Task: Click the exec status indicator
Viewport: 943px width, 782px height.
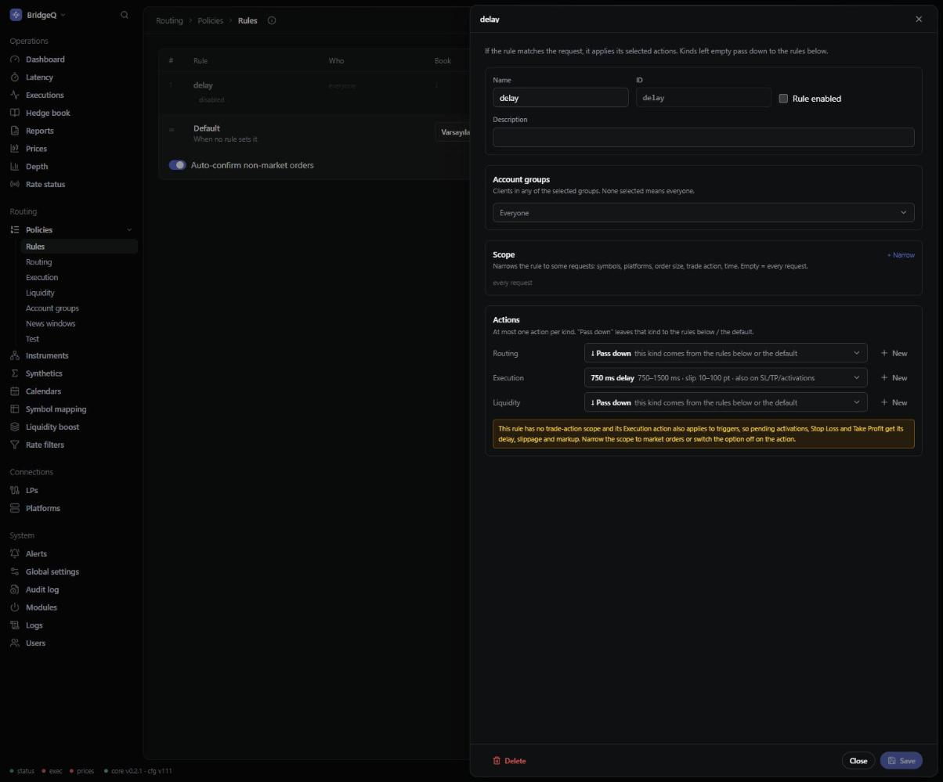Action: (52, 771)
